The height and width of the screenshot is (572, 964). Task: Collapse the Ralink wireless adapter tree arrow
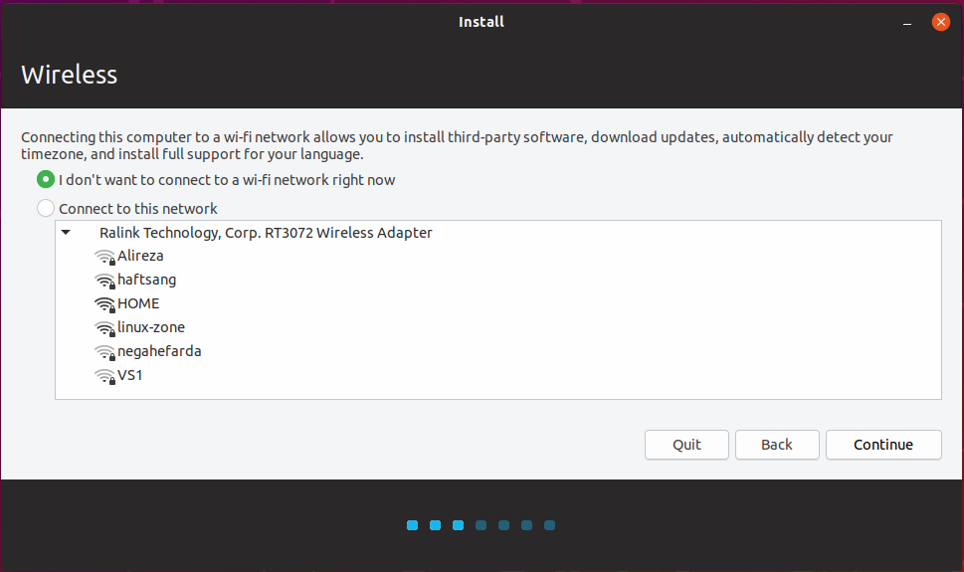[66, 233]
